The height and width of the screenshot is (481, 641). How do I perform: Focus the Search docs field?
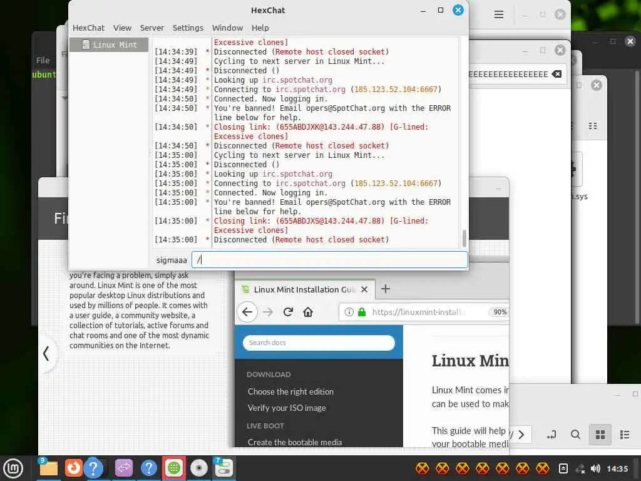(319, 343)
